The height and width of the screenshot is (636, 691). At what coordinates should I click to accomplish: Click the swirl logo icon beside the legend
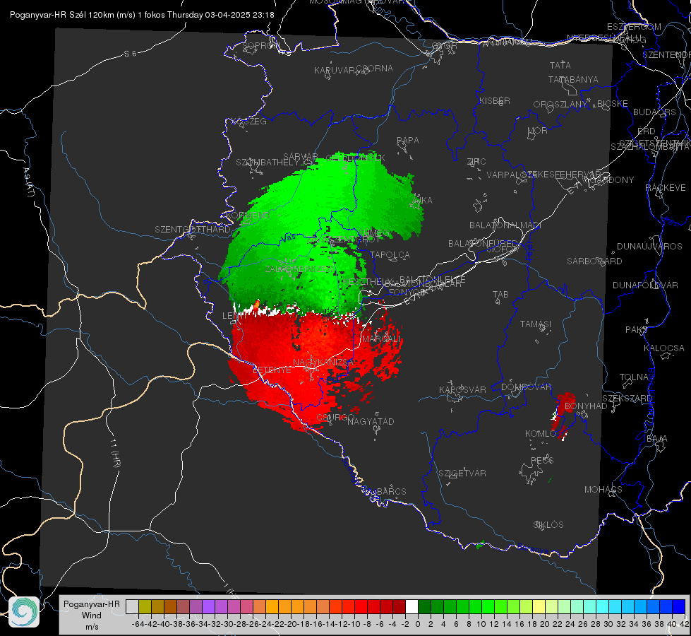[x=24, y=612]
